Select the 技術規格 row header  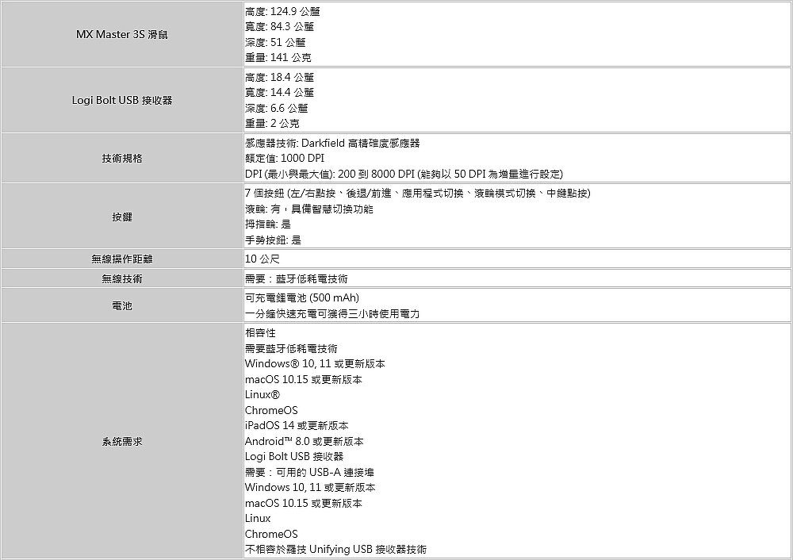coord(122,159)
